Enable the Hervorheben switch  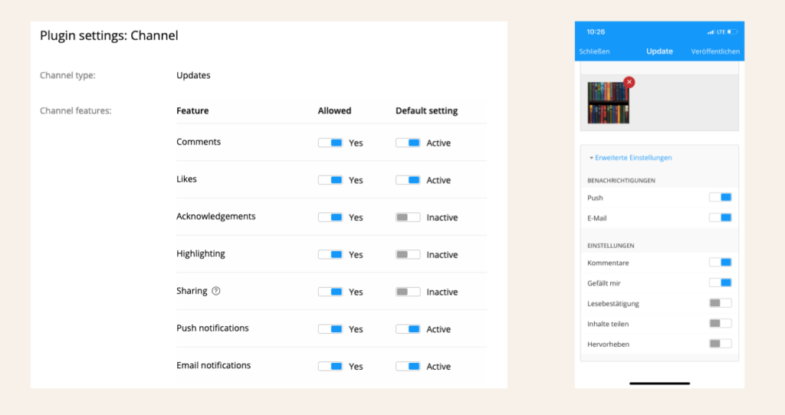pyautogui.click(x=721, y=344)
